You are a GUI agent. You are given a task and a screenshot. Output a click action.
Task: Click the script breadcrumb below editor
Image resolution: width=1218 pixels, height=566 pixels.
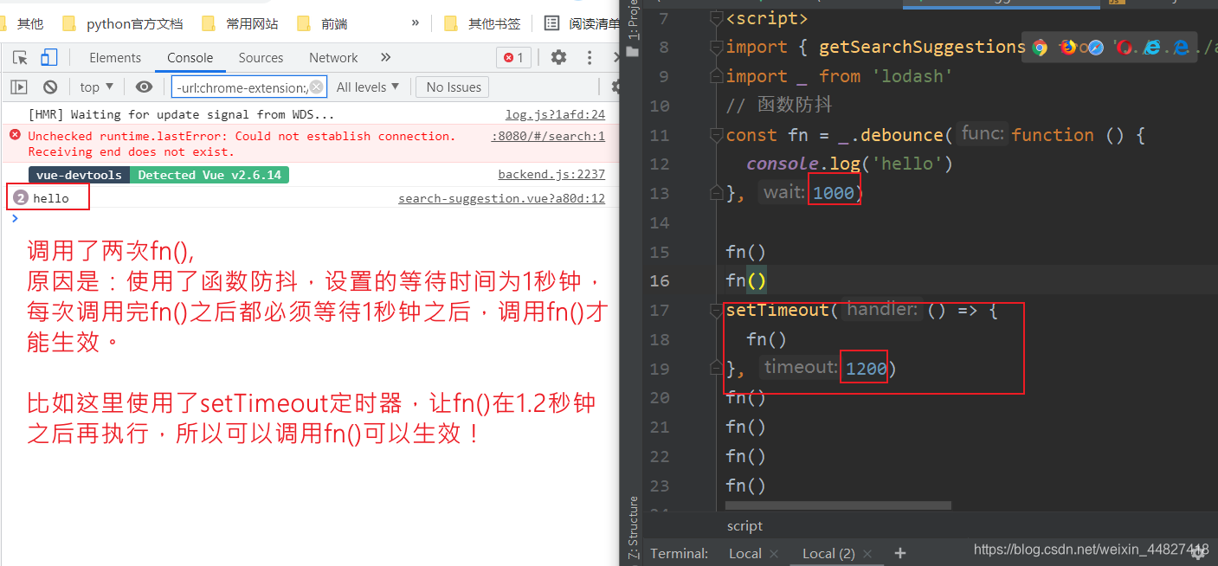click(744, 526)
